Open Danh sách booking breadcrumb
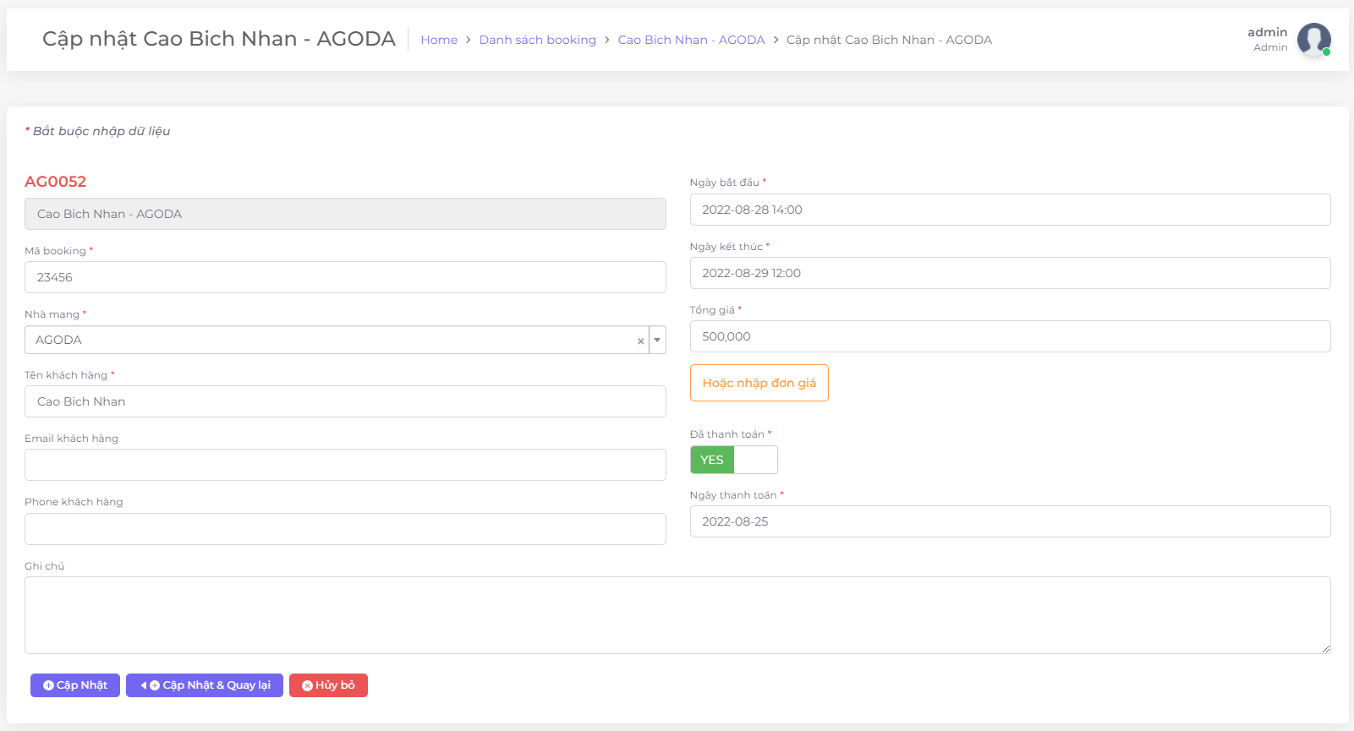This screenshot has width=1354, height=731. pos(537,40)
